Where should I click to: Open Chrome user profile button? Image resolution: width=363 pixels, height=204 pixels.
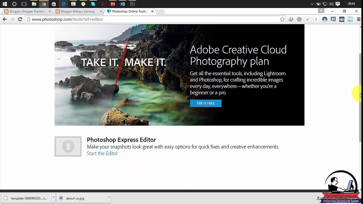[321, 11]
